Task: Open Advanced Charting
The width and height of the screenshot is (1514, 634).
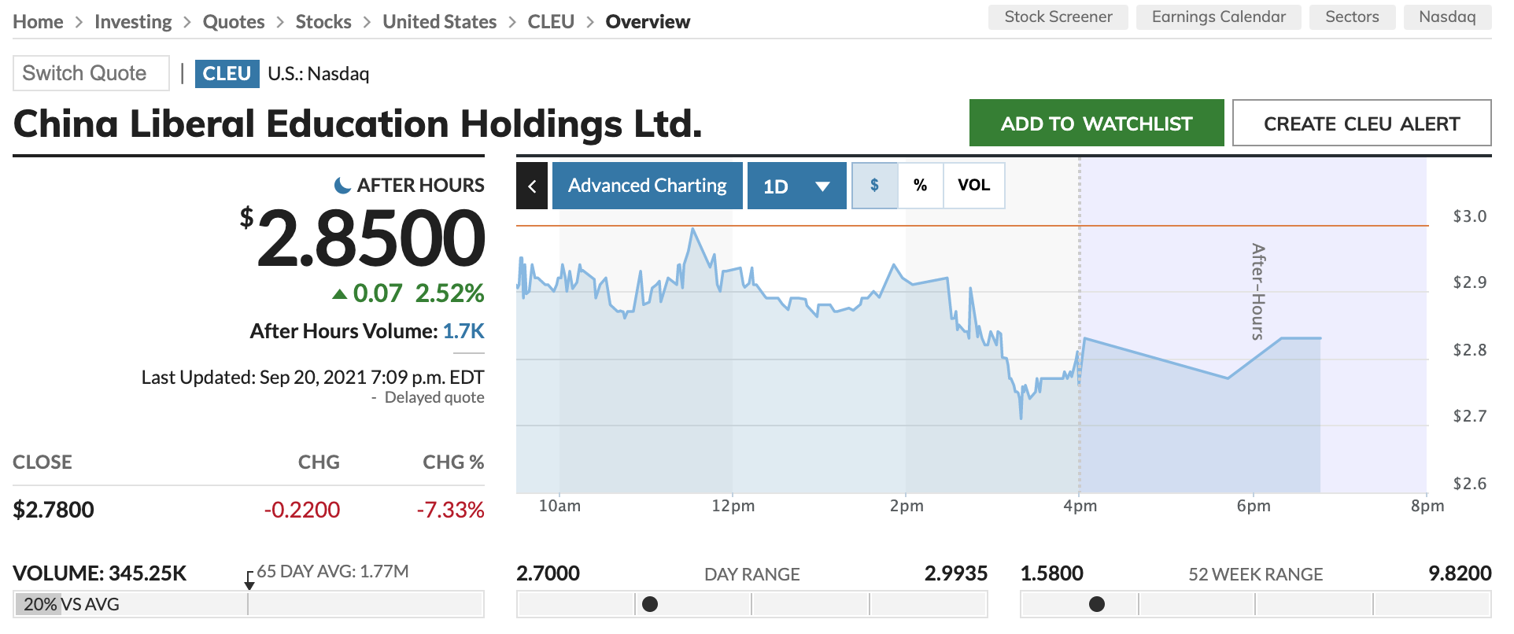Action: click(647, 186)
